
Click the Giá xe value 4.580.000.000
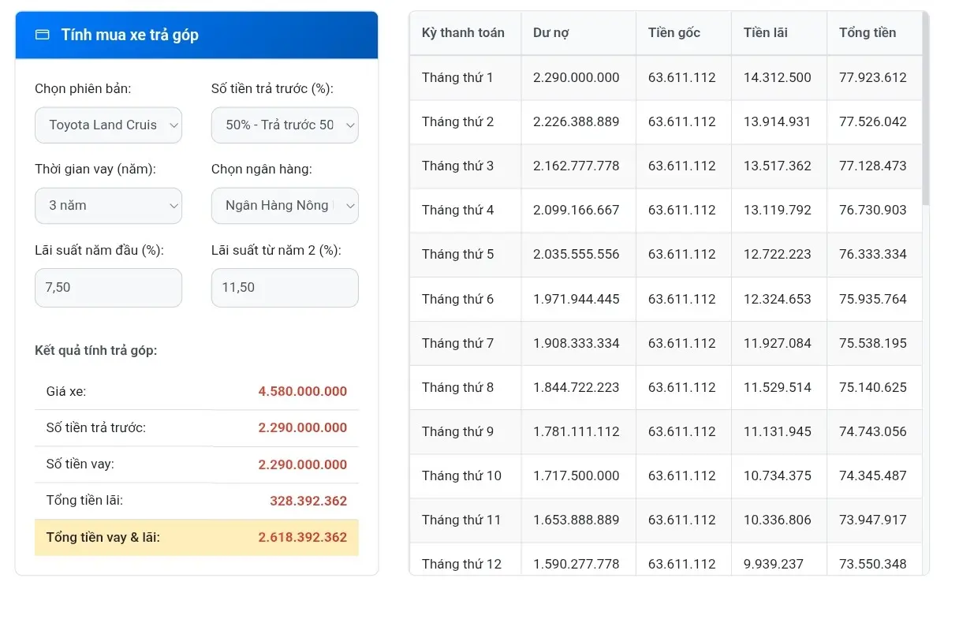point(302,391)
